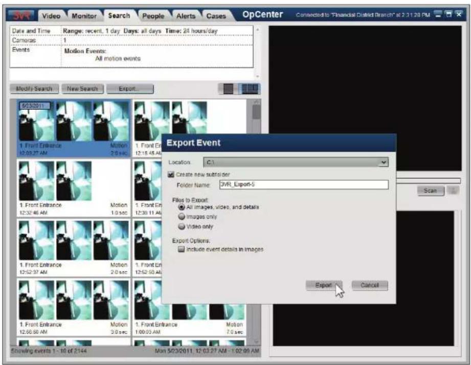Click the video player progress bar
The width and height of the screenshot is (471, 365).
(429, 181)
